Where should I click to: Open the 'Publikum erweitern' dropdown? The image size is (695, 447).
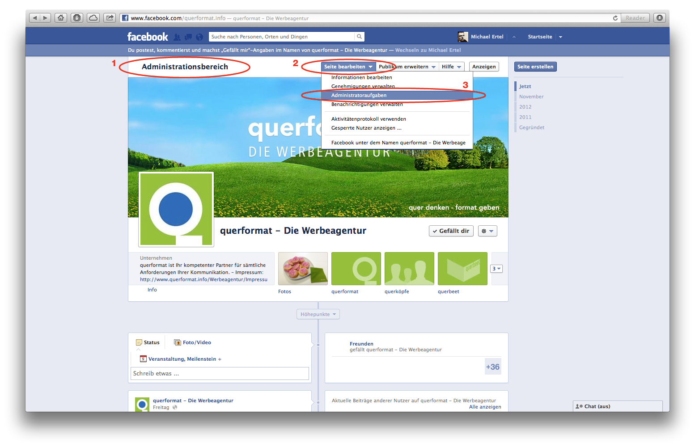tap(407, 67)
